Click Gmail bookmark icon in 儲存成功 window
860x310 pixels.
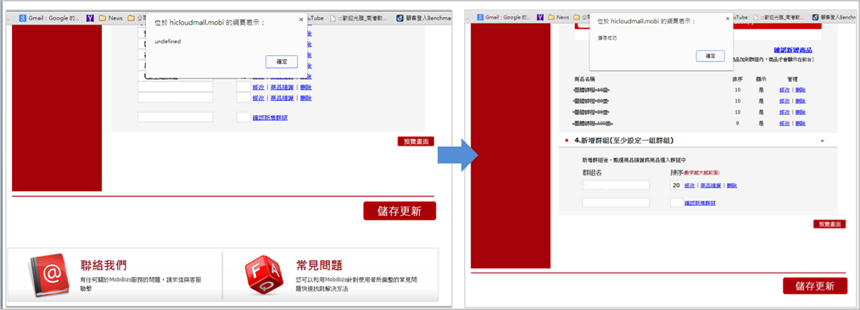click(480, 18)
